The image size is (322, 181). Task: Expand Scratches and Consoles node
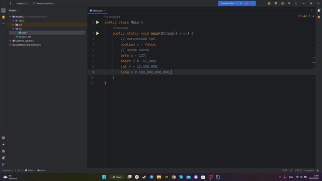coord(10,45)
